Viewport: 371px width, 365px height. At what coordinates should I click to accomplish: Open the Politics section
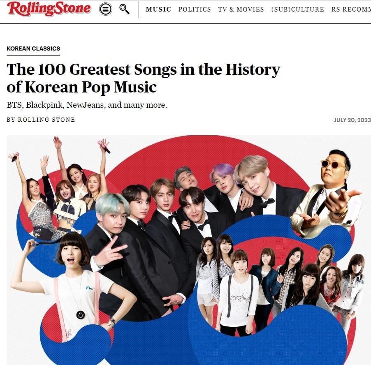(195, 9)
